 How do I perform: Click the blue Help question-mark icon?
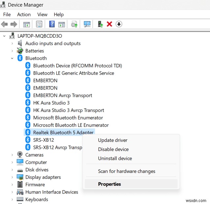pos(52,24)
